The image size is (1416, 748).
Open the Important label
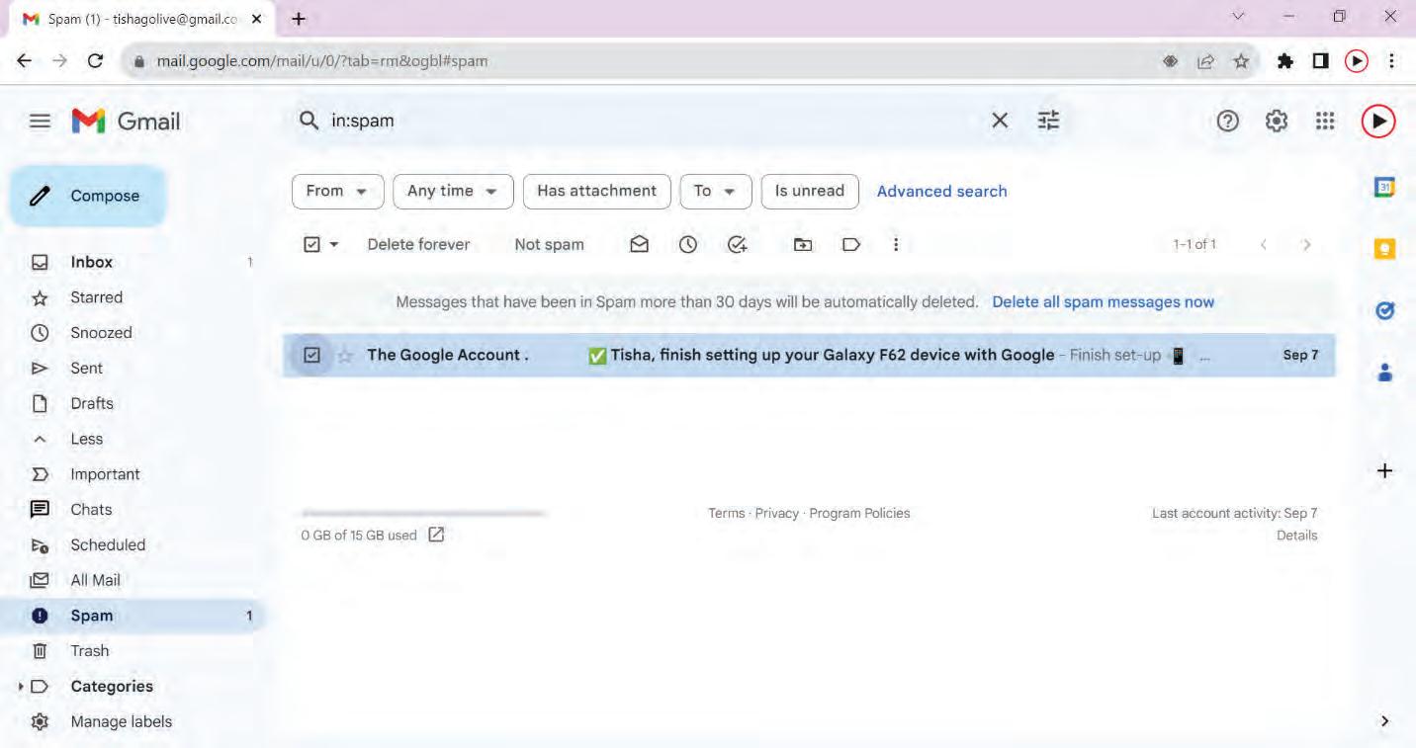tap(105, 474)
